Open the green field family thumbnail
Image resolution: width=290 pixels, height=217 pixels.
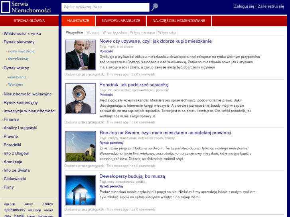pos(81,146)
